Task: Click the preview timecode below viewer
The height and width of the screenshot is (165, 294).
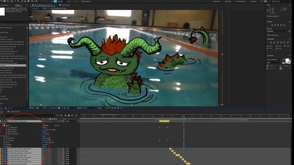Action: point(53,108)
